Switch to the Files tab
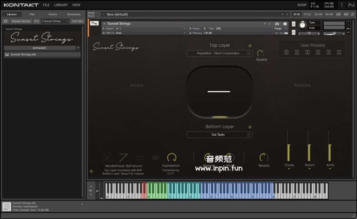Screen dimensions: 357x219 tap(32, 14)
